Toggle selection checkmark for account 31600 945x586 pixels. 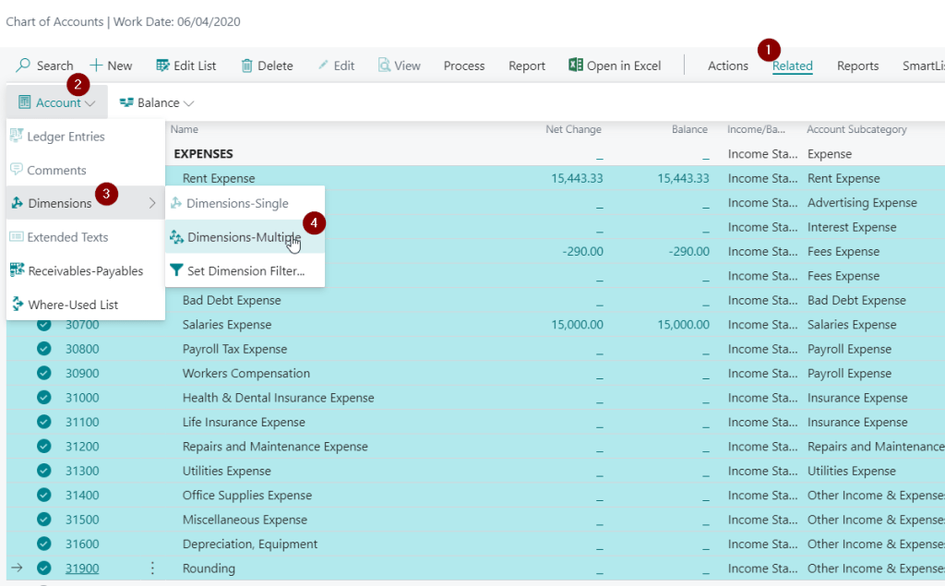tap(43, 544)
